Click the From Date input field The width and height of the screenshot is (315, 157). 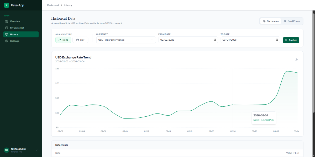(184, 40)
